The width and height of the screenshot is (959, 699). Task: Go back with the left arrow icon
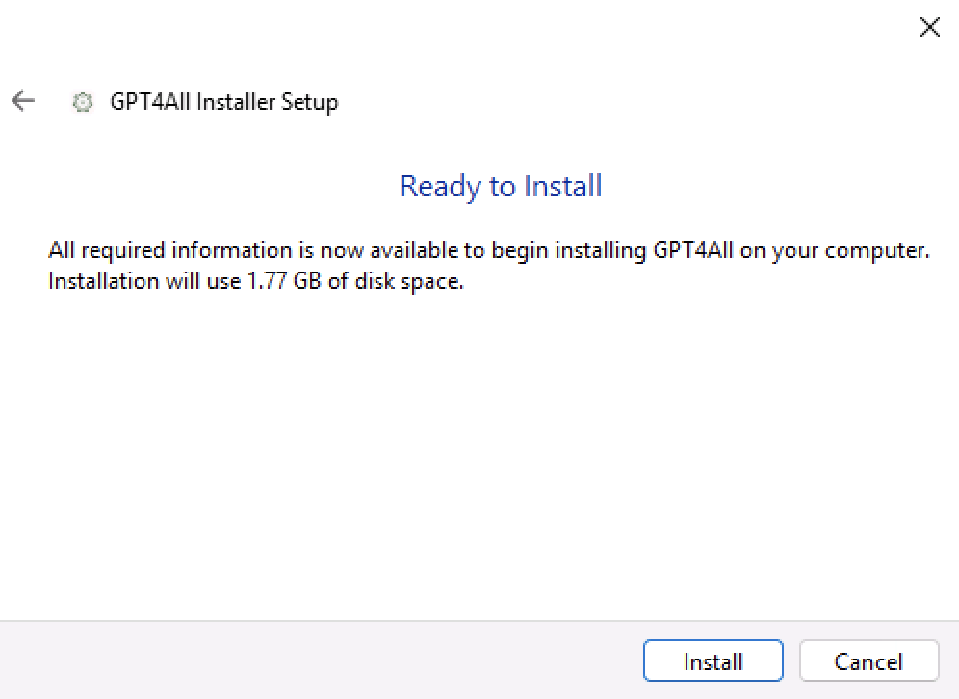tap(23, 101)
